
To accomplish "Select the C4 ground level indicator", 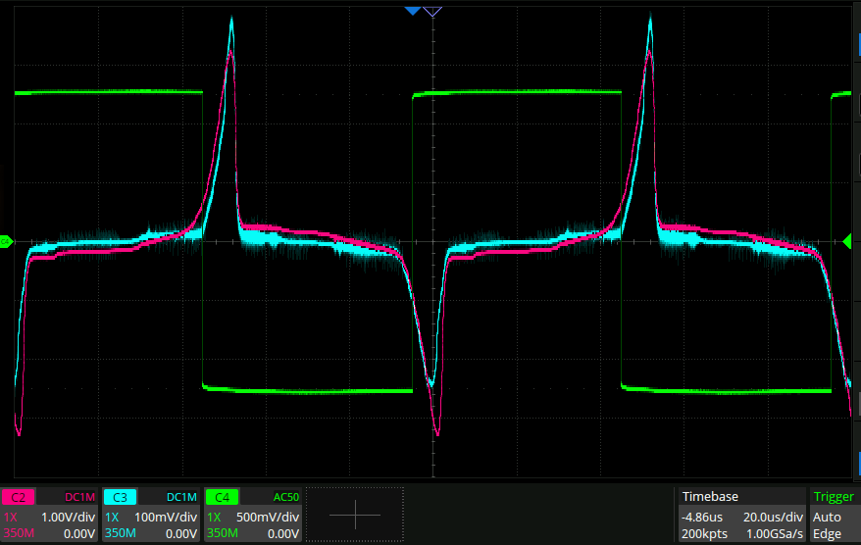I will [x=6, y=241].
